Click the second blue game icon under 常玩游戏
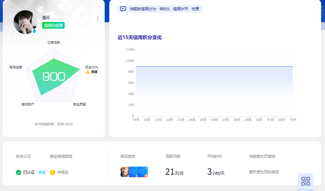This screenshot has height=191, width=325. pyautogui.click(x=133, y=172)
